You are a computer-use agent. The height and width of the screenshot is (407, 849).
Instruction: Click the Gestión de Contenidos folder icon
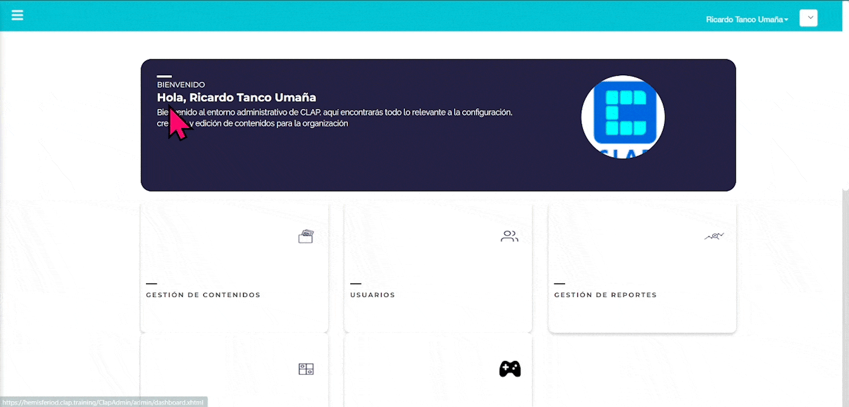click(x=306, y=237)
